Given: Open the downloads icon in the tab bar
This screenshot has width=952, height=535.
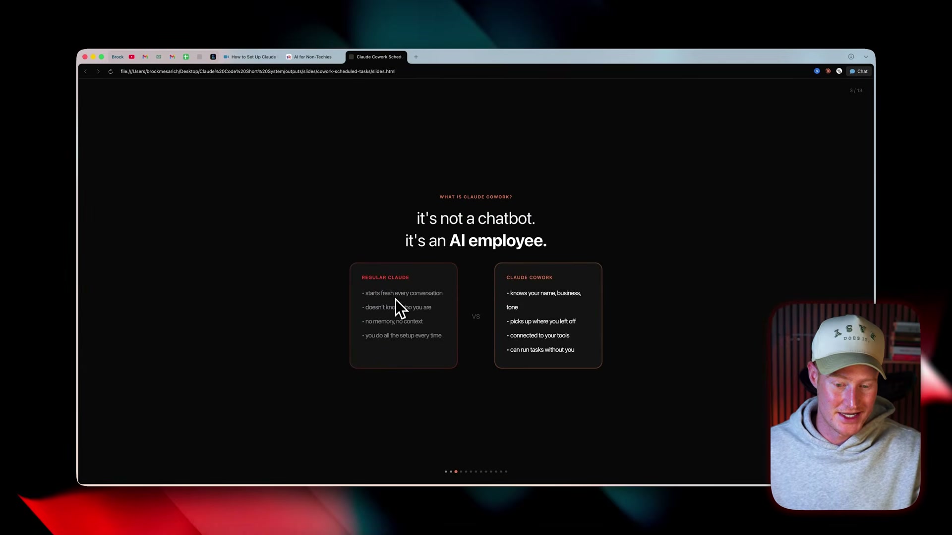Looking at the screenshot, I should pyautogui.click(x=851, y=57).
